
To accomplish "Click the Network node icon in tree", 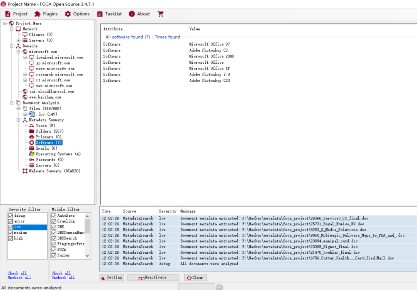I will 19,29.
